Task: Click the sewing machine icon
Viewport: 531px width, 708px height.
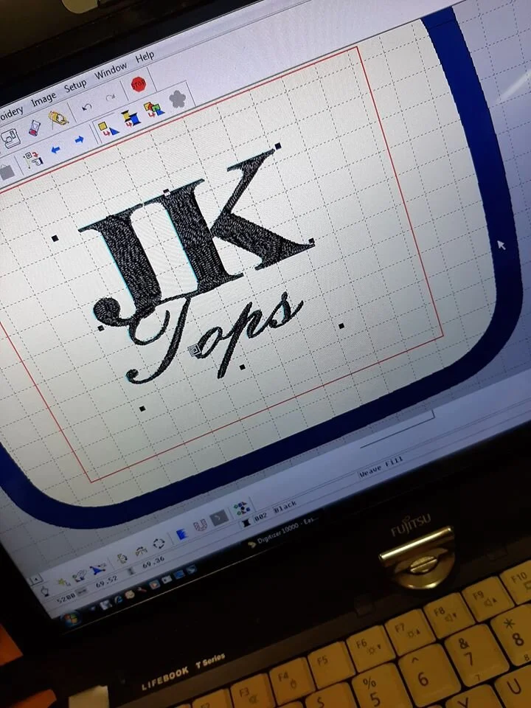Action: (10, 138)
